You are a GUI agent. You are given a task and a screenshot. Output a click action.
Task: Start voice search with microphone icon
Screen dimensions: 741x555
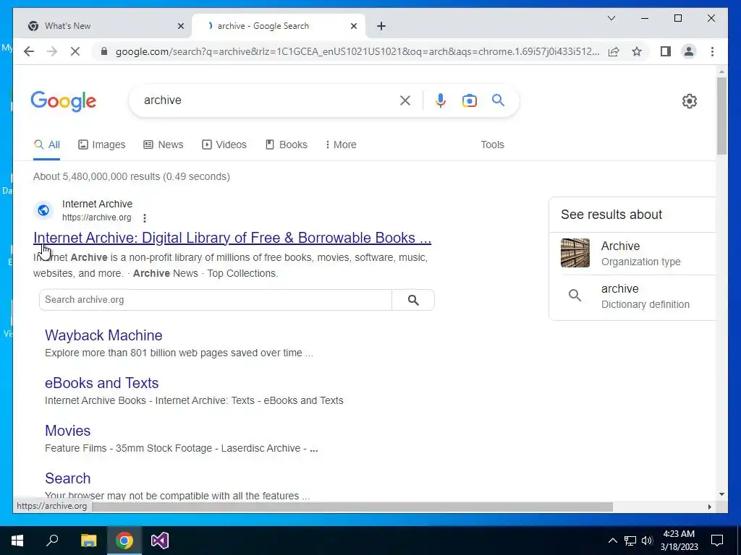[x=441, y=100]
